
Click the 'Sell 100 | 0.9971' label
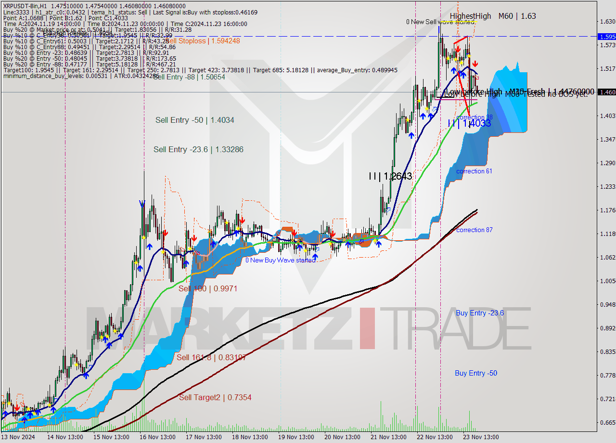(207, 288)
